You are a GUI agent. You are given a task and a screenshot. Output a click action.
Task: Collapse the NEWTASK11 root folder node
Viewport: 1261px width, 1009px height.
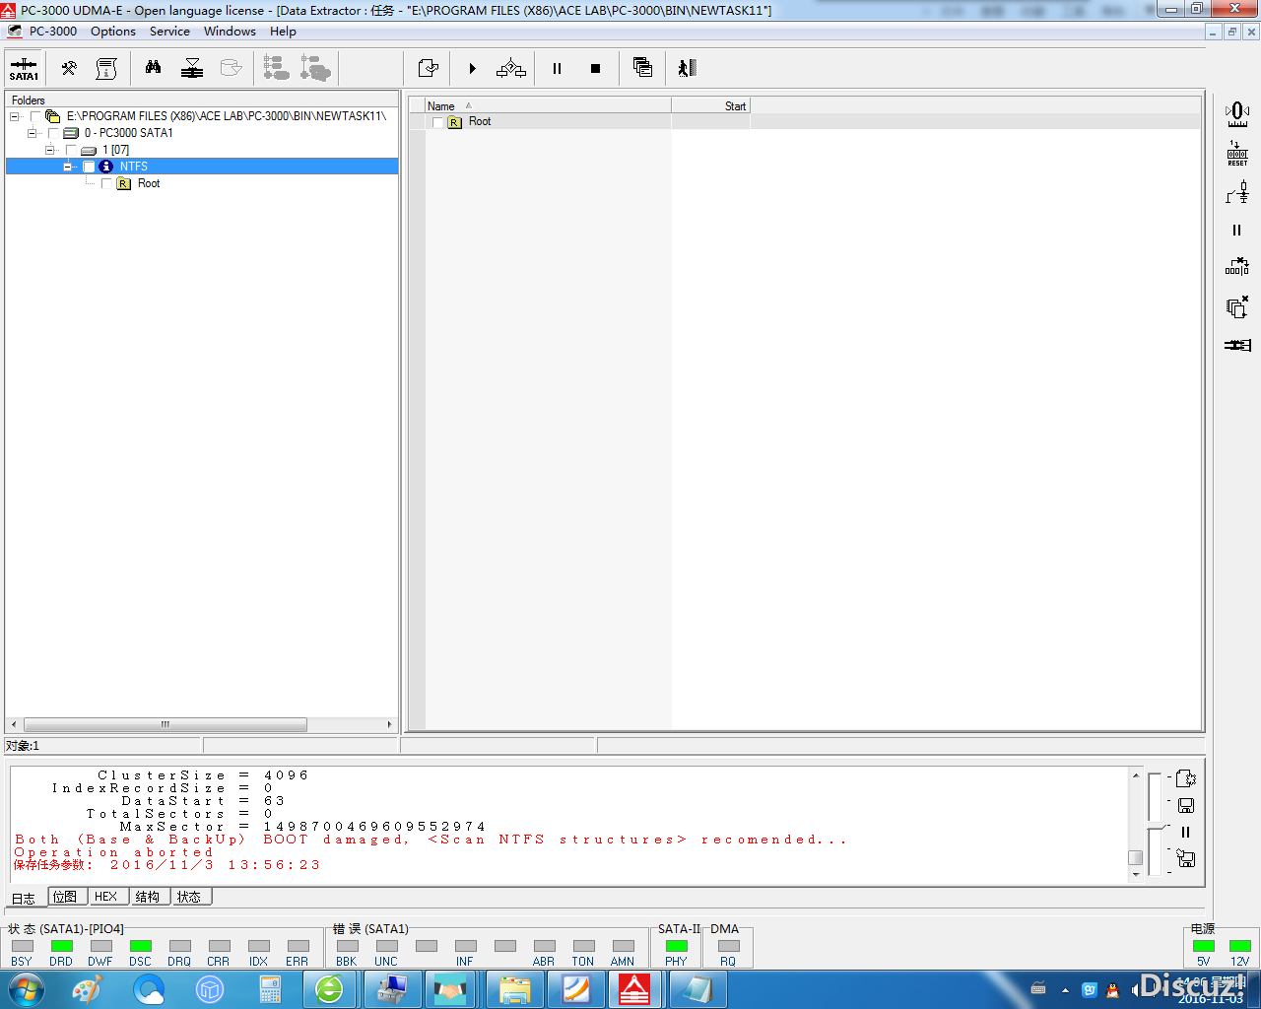point(15,117)
